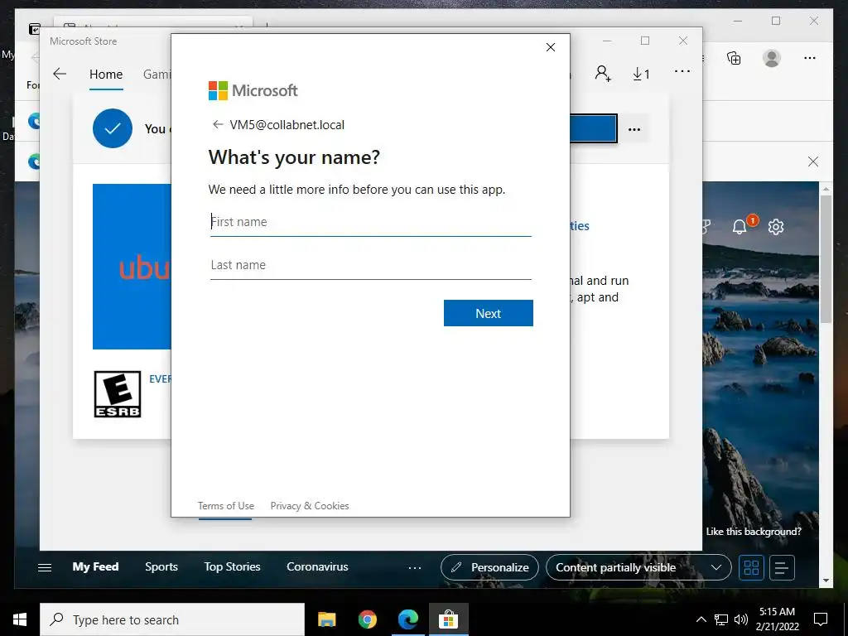Open the Terms of Use link
Screen dimensions: 848x636
(x=225, y=506)
